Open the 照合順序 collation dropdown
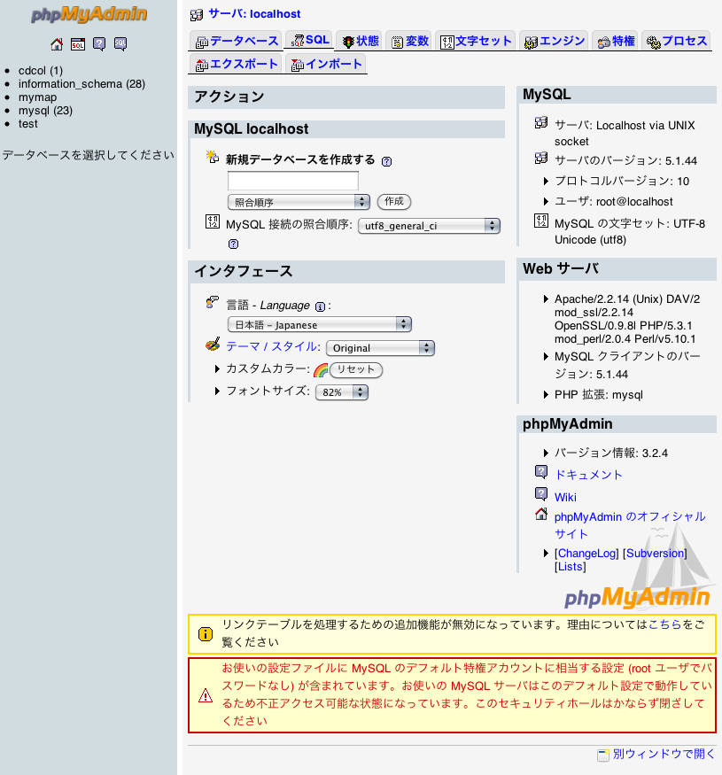This screenshot has width=722, height=775. tap(299, 201)
